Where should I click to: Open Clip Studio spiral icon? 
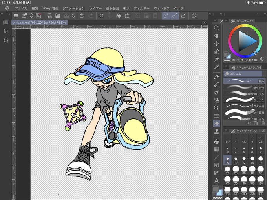(x=38, y=16)
